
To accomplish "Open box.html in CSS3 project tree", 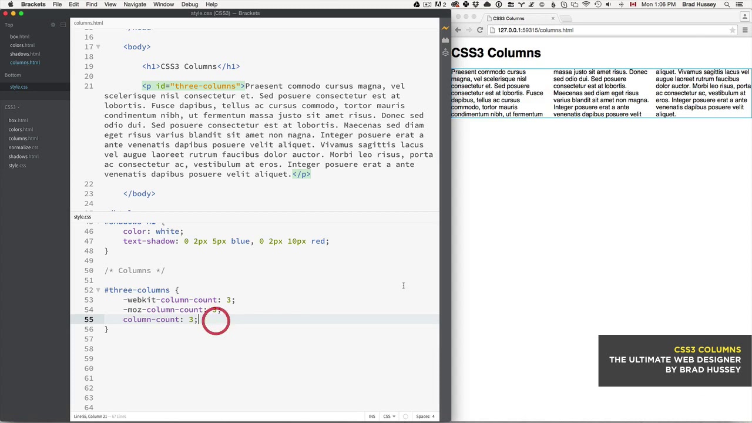I will click(x=18, y=120).
